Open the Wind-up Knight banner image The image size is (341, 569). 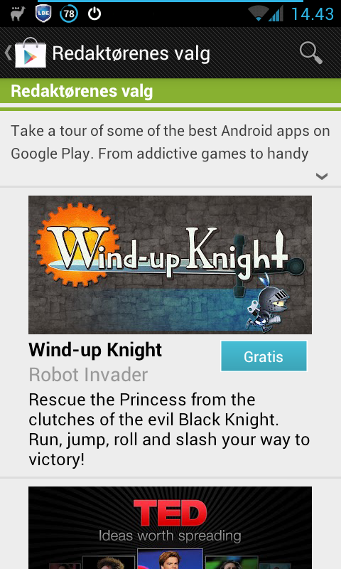pos(170,265)
